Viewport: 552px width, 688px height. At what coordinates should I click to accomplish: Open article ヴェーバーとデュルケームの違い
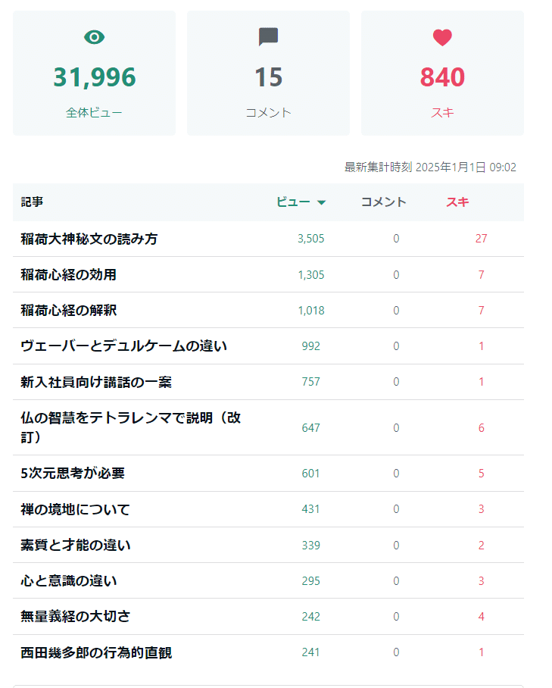pos(124,346)
